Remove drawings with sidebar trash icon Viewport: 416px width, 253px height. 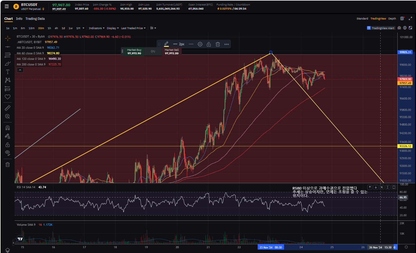pos(8,165)
